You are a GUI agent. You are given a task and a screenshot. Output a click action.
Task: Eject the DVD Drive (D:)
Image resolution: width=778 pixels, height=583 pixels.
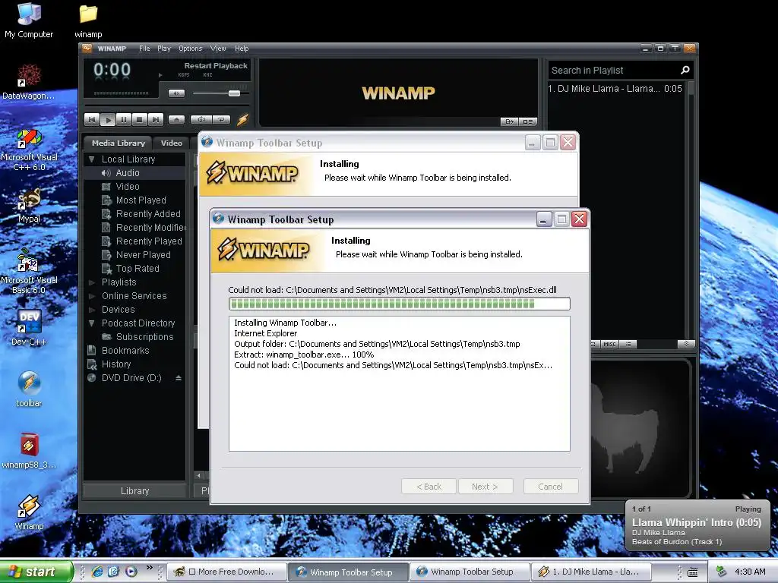point(178,378)
